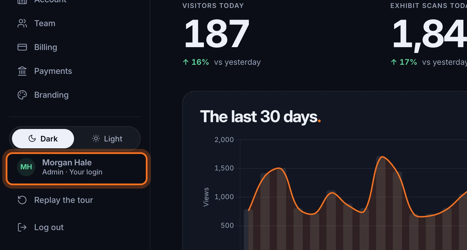Click the 2,000 y-axis label
This screenshot has width=467, height=250.
coord(224,140)
